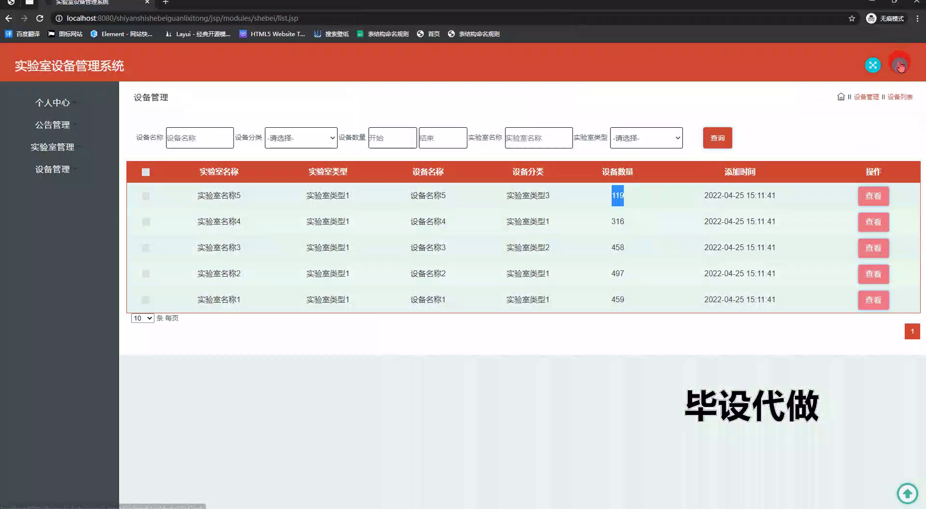
Task: Click the quantity cell 316
Action: point(617,222)
